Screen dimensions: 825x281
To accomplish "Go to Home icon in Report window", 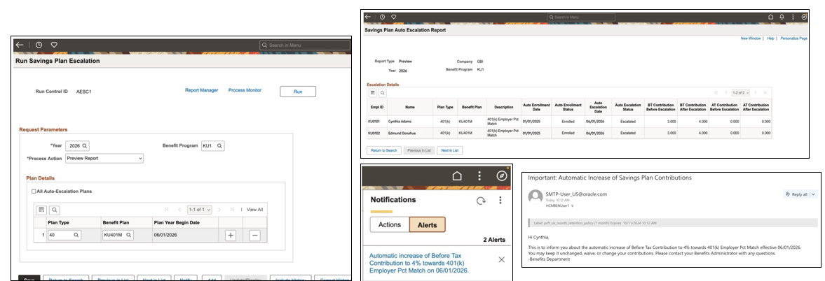I will pyautogui.click(x=771, y=17).
